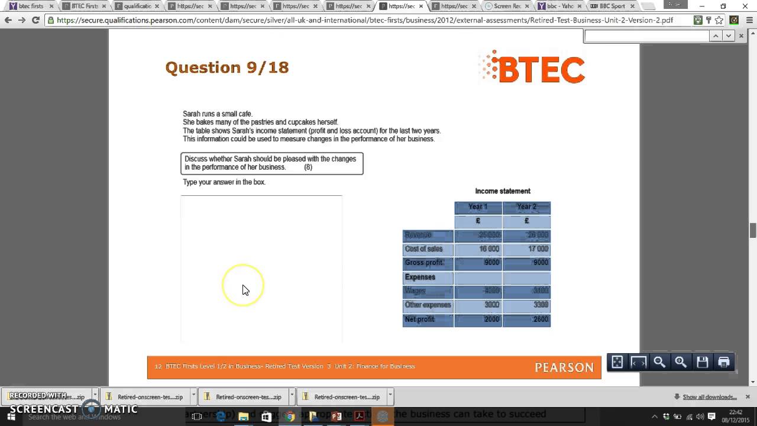757x426 pixels.
Task: Open PowerPoint from the taskbar
Action: 337,417
